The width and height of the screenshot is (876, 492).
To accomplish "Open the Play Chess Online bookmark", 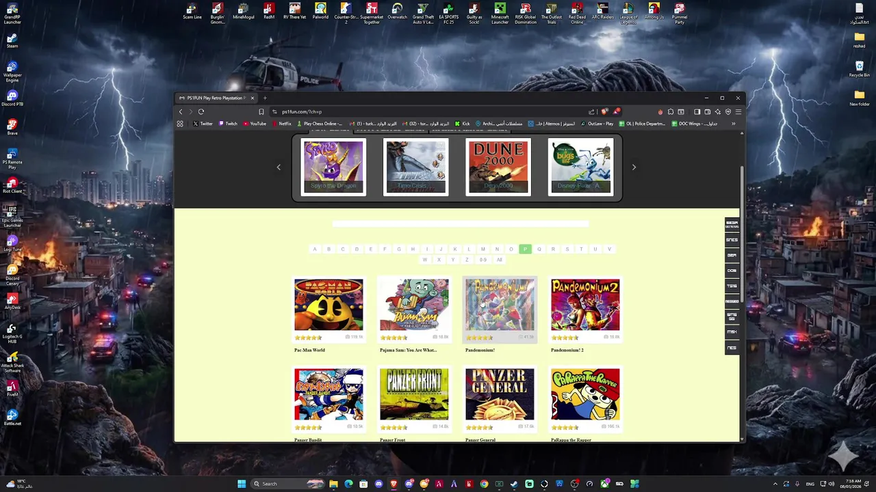I will coord(320,124).
